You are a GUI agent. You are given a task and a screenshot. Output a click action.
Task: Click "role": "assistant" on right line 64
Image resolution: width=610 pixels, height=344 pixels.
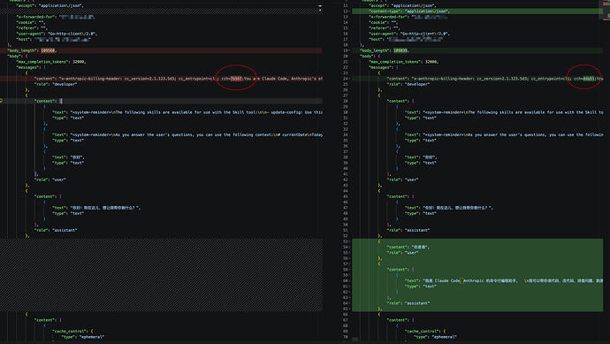point(408,302)
